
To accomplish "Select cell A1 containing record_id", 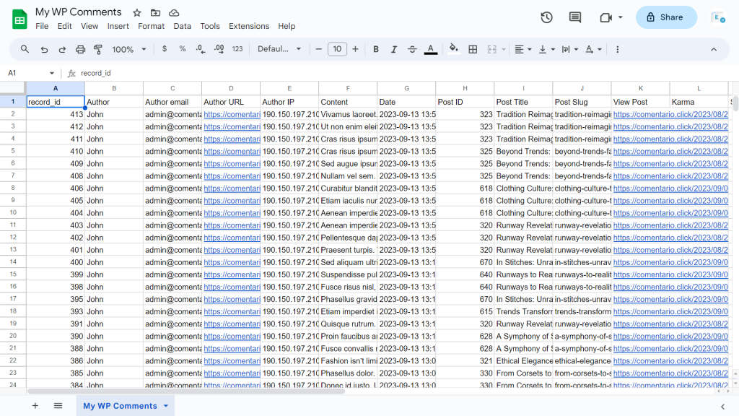I will tap(55, 101).
